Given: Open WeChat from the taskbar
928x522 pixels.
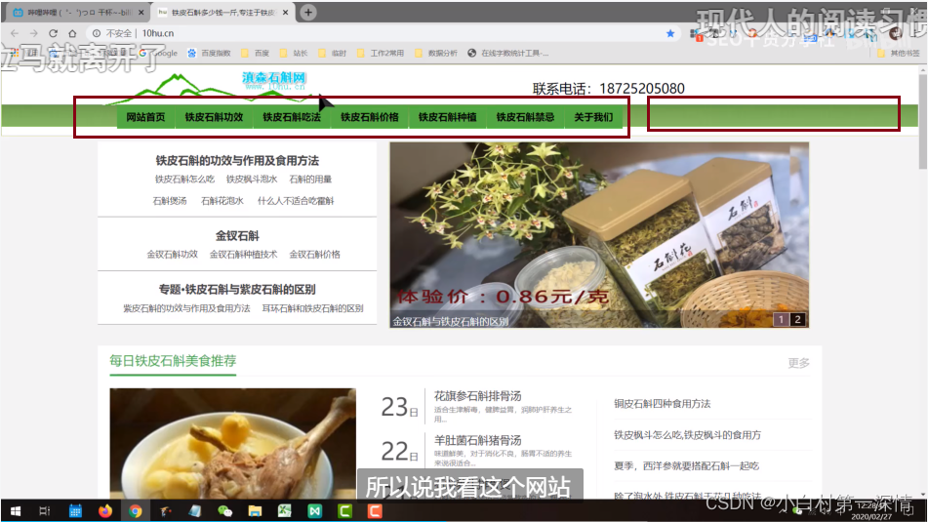Looking at the screenshot, I should coord(224,510).
